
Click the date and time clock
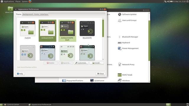click(179, 1)
